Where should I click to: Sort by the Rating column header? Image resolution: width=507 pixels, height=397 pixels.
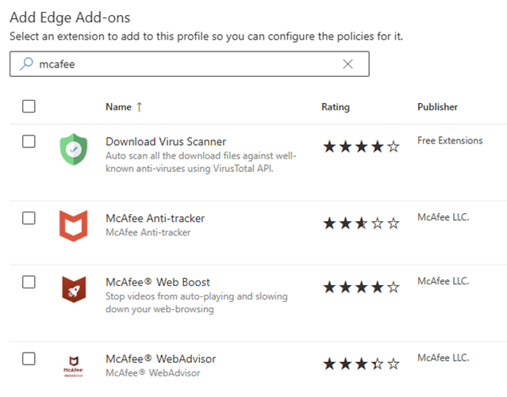coord(335,107)
